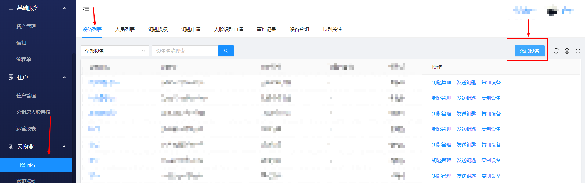Viewport: 585px width, 183px height.
Task: Toggle fullscreen view icon
Action: click(578, 51)
